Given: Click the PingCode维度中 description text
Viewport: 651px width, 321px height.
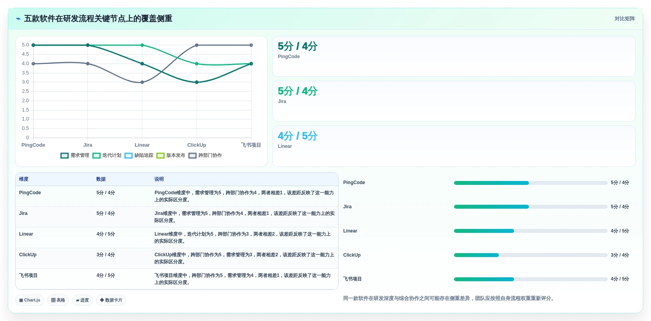Looking at the screenshot, I should click(244, 196).
